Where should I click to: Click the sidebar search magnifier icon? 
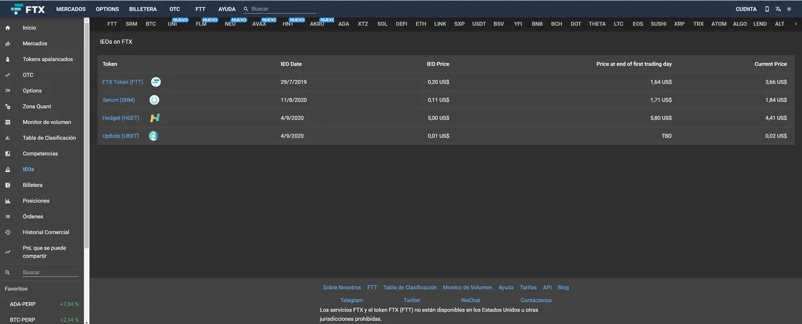pos(8,273)
